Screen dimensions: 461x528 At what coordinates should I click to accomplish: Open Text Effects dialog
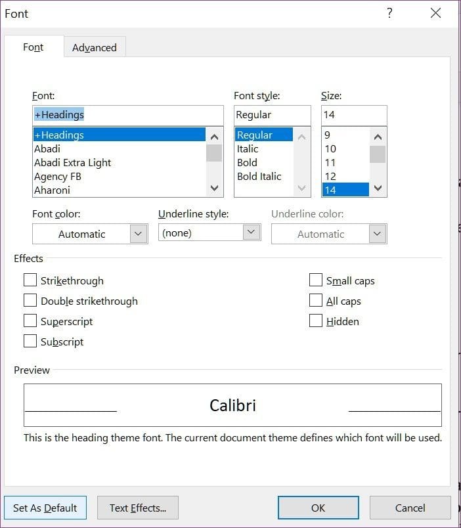tap(138, 508)
